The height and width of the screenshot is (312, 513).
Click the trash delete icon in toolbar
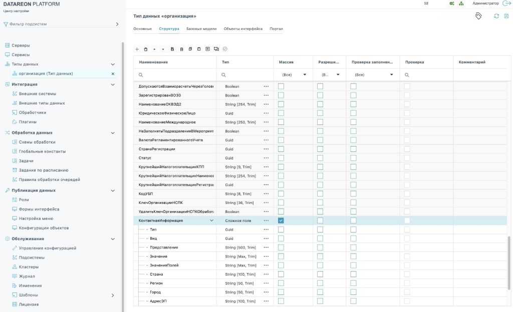146,49
